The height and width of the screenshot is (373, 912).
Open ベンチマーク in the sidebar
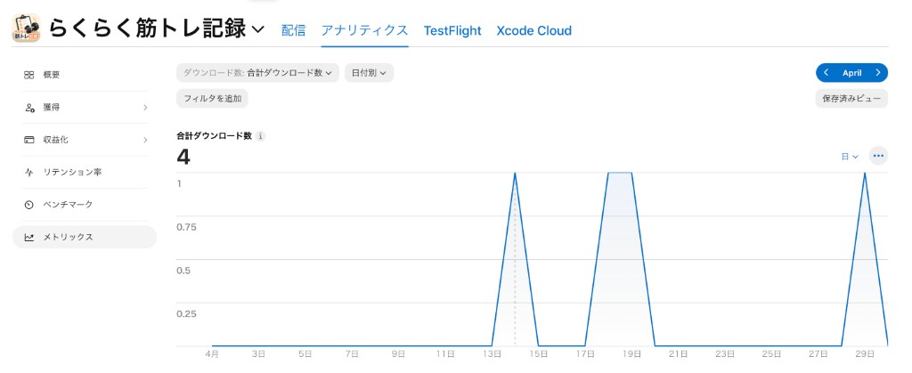pyautogui.click(x=85, y=205)
